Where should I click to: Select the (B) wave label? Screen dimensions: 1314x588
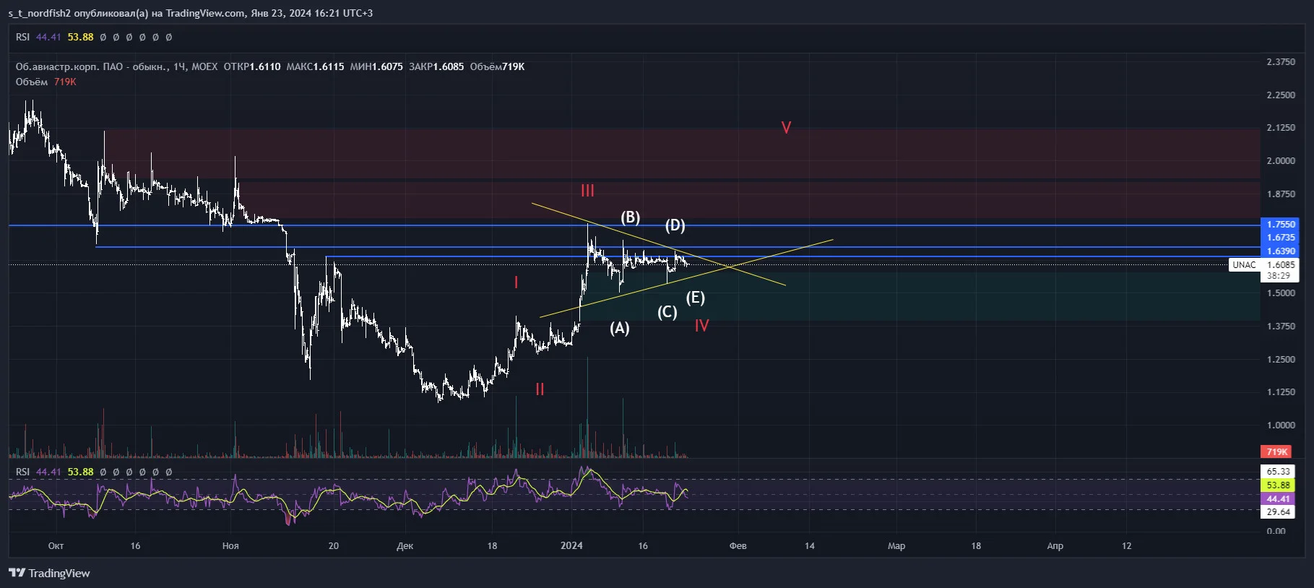630,217
